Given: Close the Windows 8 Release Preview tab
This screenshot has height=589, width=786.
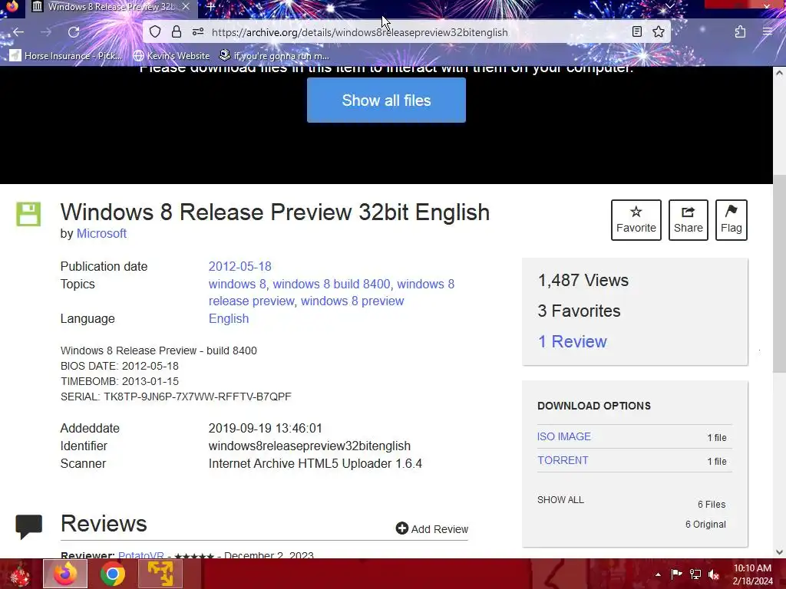Looking at the screenshot, I should coord(186,6).
